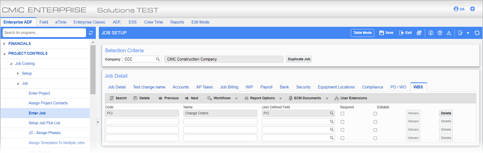This screenshot has height=153, width=483.
Task: Click the Search for programs input
Action: (x=44, y=33)
